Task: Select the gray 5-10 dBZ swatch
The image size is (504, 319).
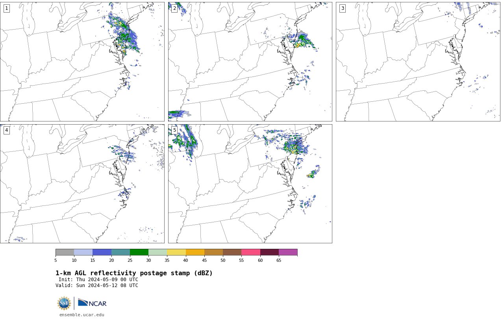Action: click(65, 252)
